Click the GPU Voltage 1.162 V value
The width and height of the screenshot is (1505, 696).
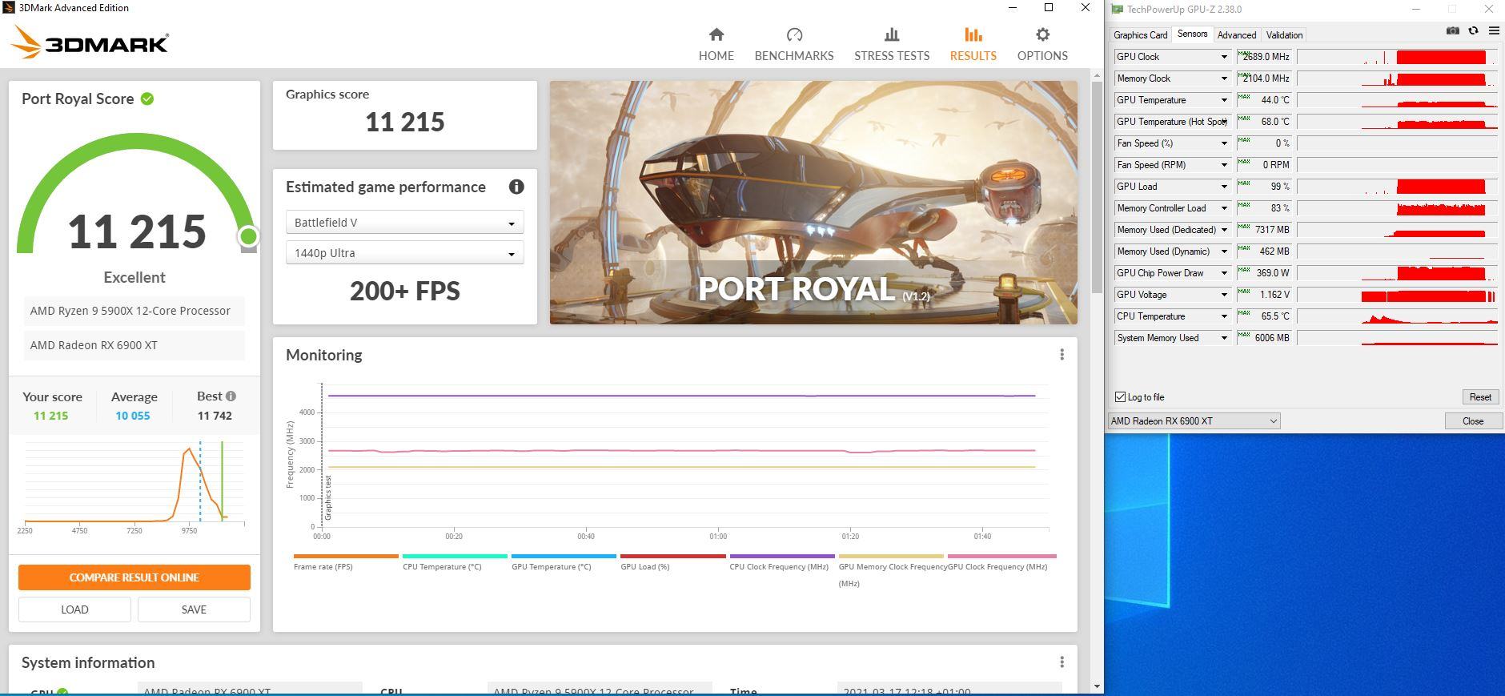(1264, 295)
